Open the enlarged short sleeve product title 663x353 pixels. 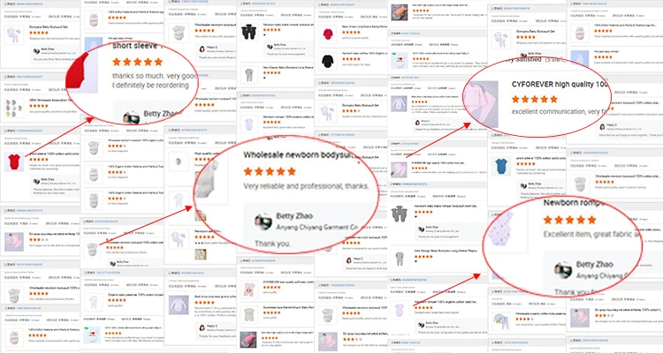pyautogui.click(x=135, y=46)
